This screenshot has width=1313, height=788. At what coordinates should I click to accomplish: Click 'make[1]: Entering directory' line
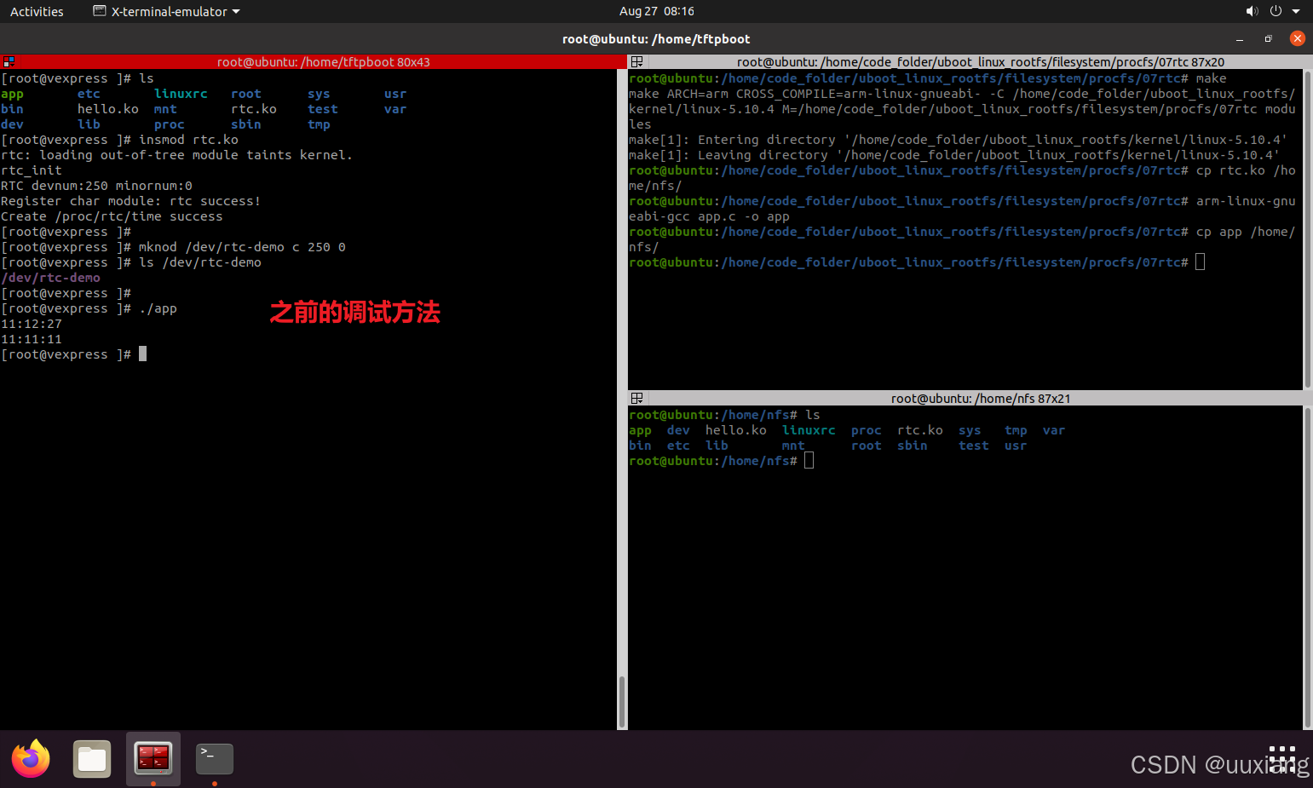point(958,140)
